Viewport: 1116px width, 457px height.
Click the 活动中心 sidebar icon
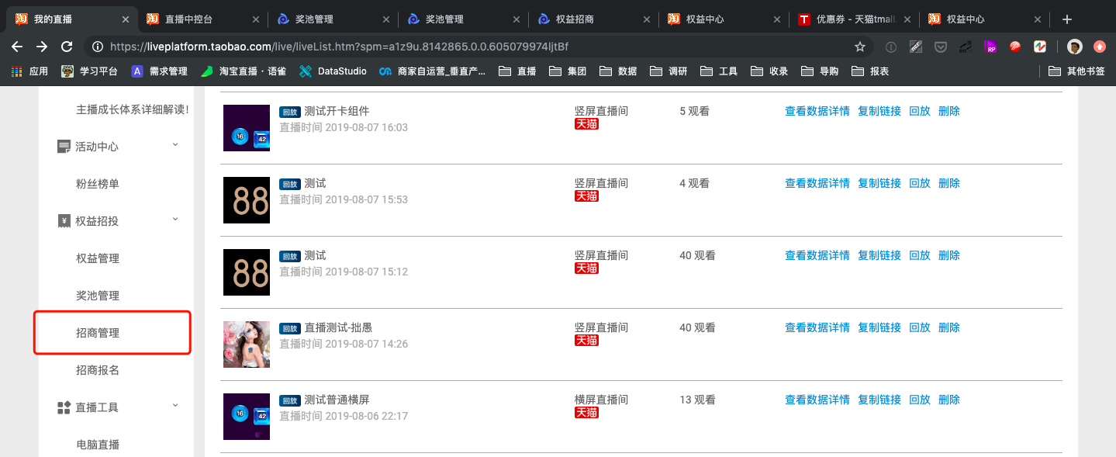point(64,147)
